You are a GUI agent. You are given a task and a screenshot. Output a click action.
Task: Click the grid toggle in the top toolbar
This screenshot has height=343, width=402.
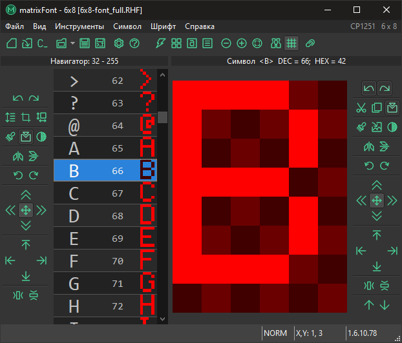291,43
